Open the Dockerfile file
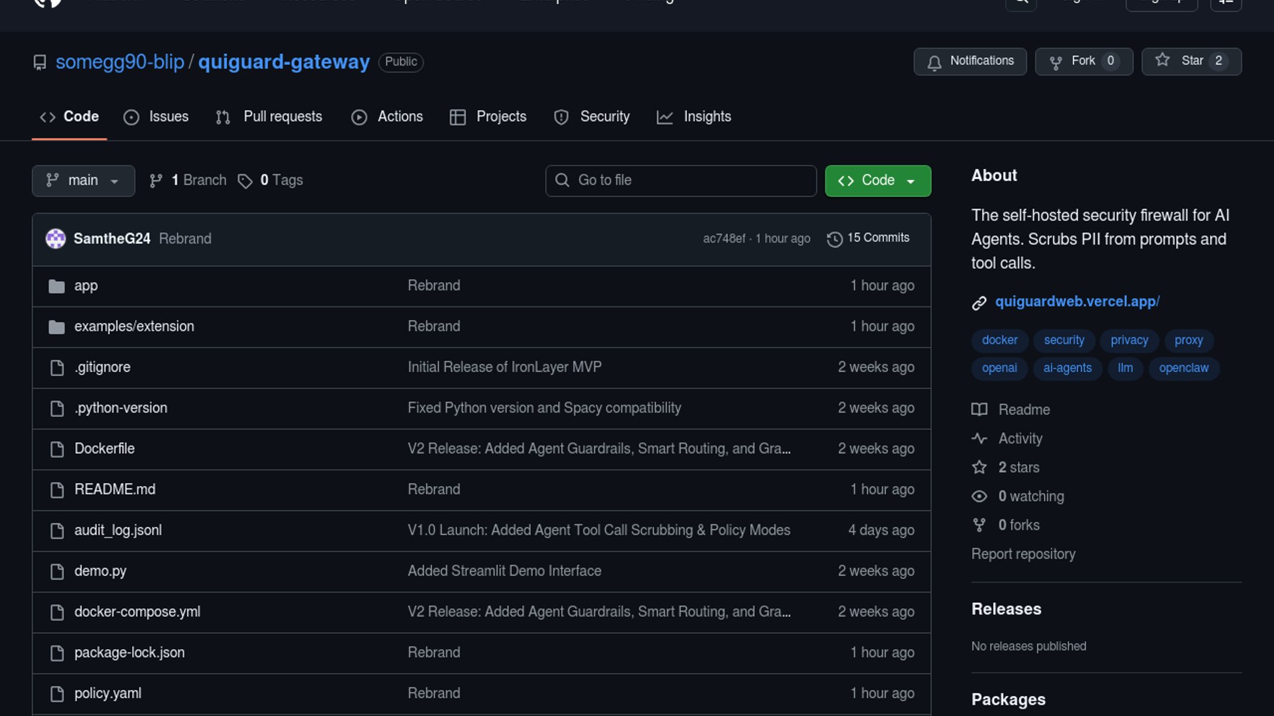 (104, 449)
